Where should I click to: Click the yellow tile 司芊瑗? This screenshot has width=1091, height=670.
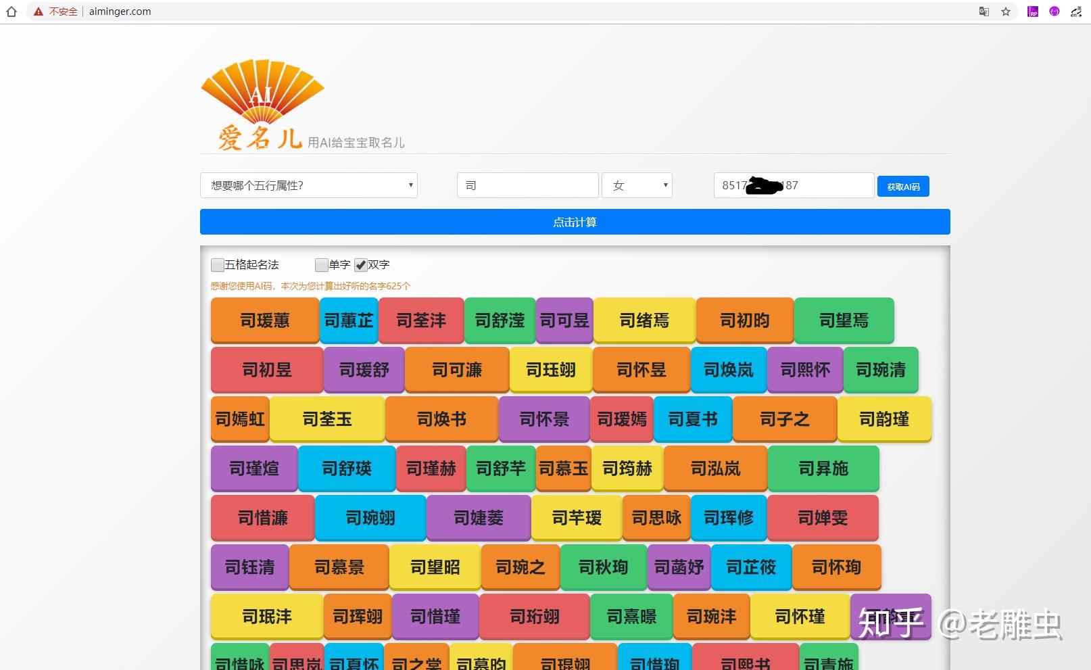[577, 518]
